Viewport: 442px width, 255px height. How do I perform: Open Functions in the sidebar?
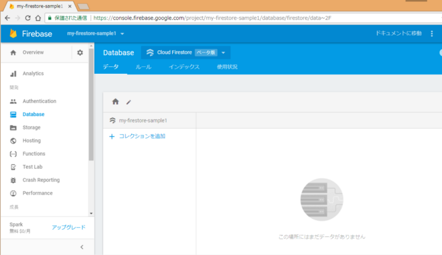(34, 154)
